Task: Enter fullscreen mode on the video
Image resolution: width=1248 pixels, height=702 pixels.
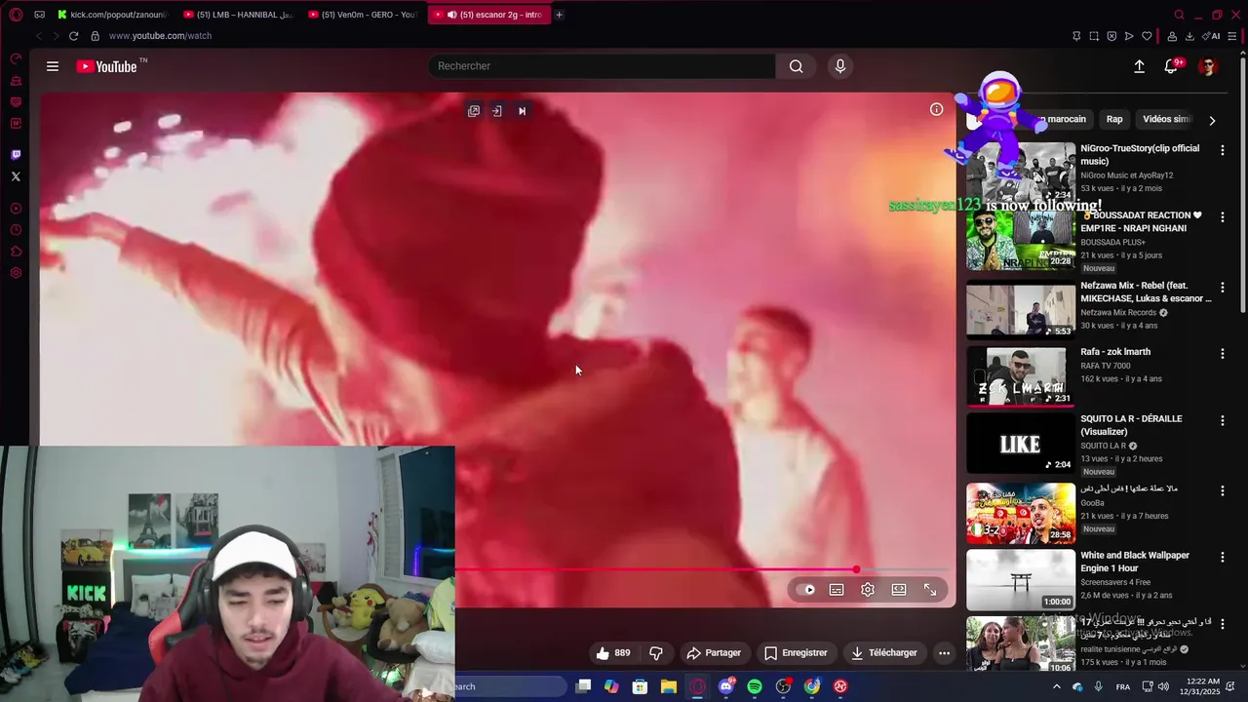Action: [930, 590]
